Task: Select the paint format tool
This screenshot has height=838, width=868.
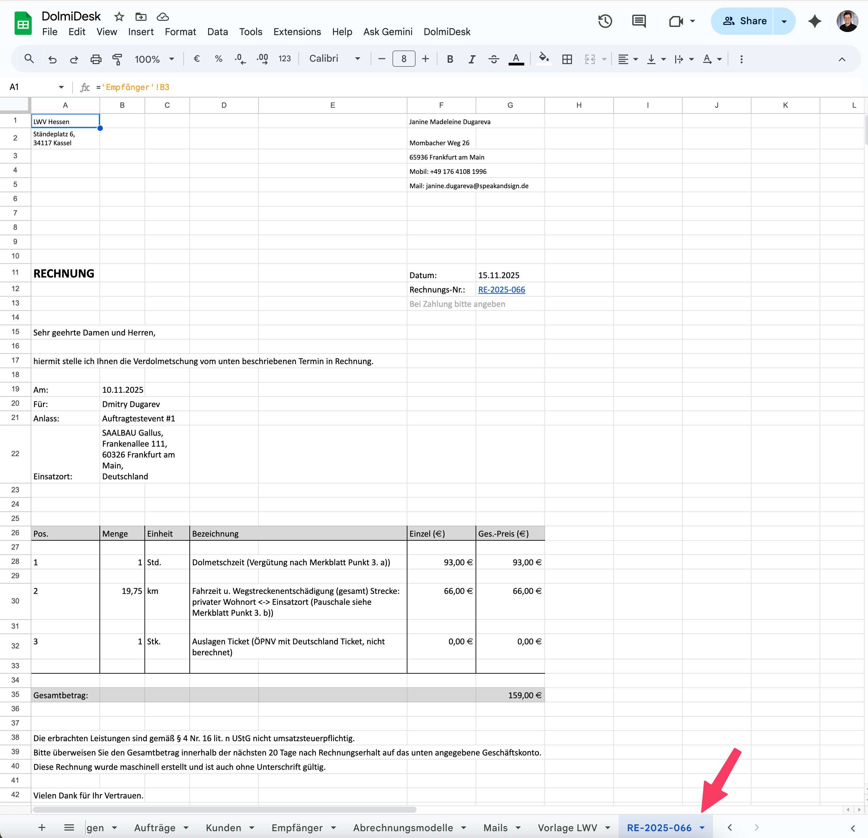Action: 117,59
